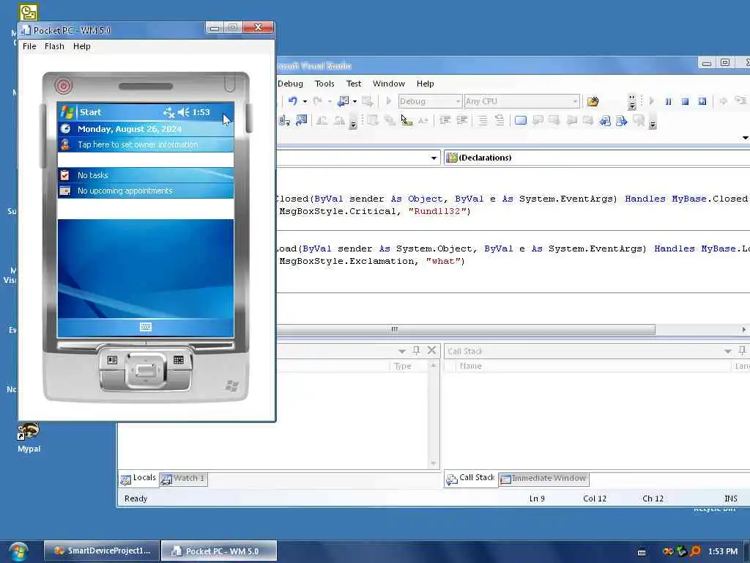Viewport: 750px width, 563px height.
Task: Click the Stop Debugging icon
Action: coord(685,101)
